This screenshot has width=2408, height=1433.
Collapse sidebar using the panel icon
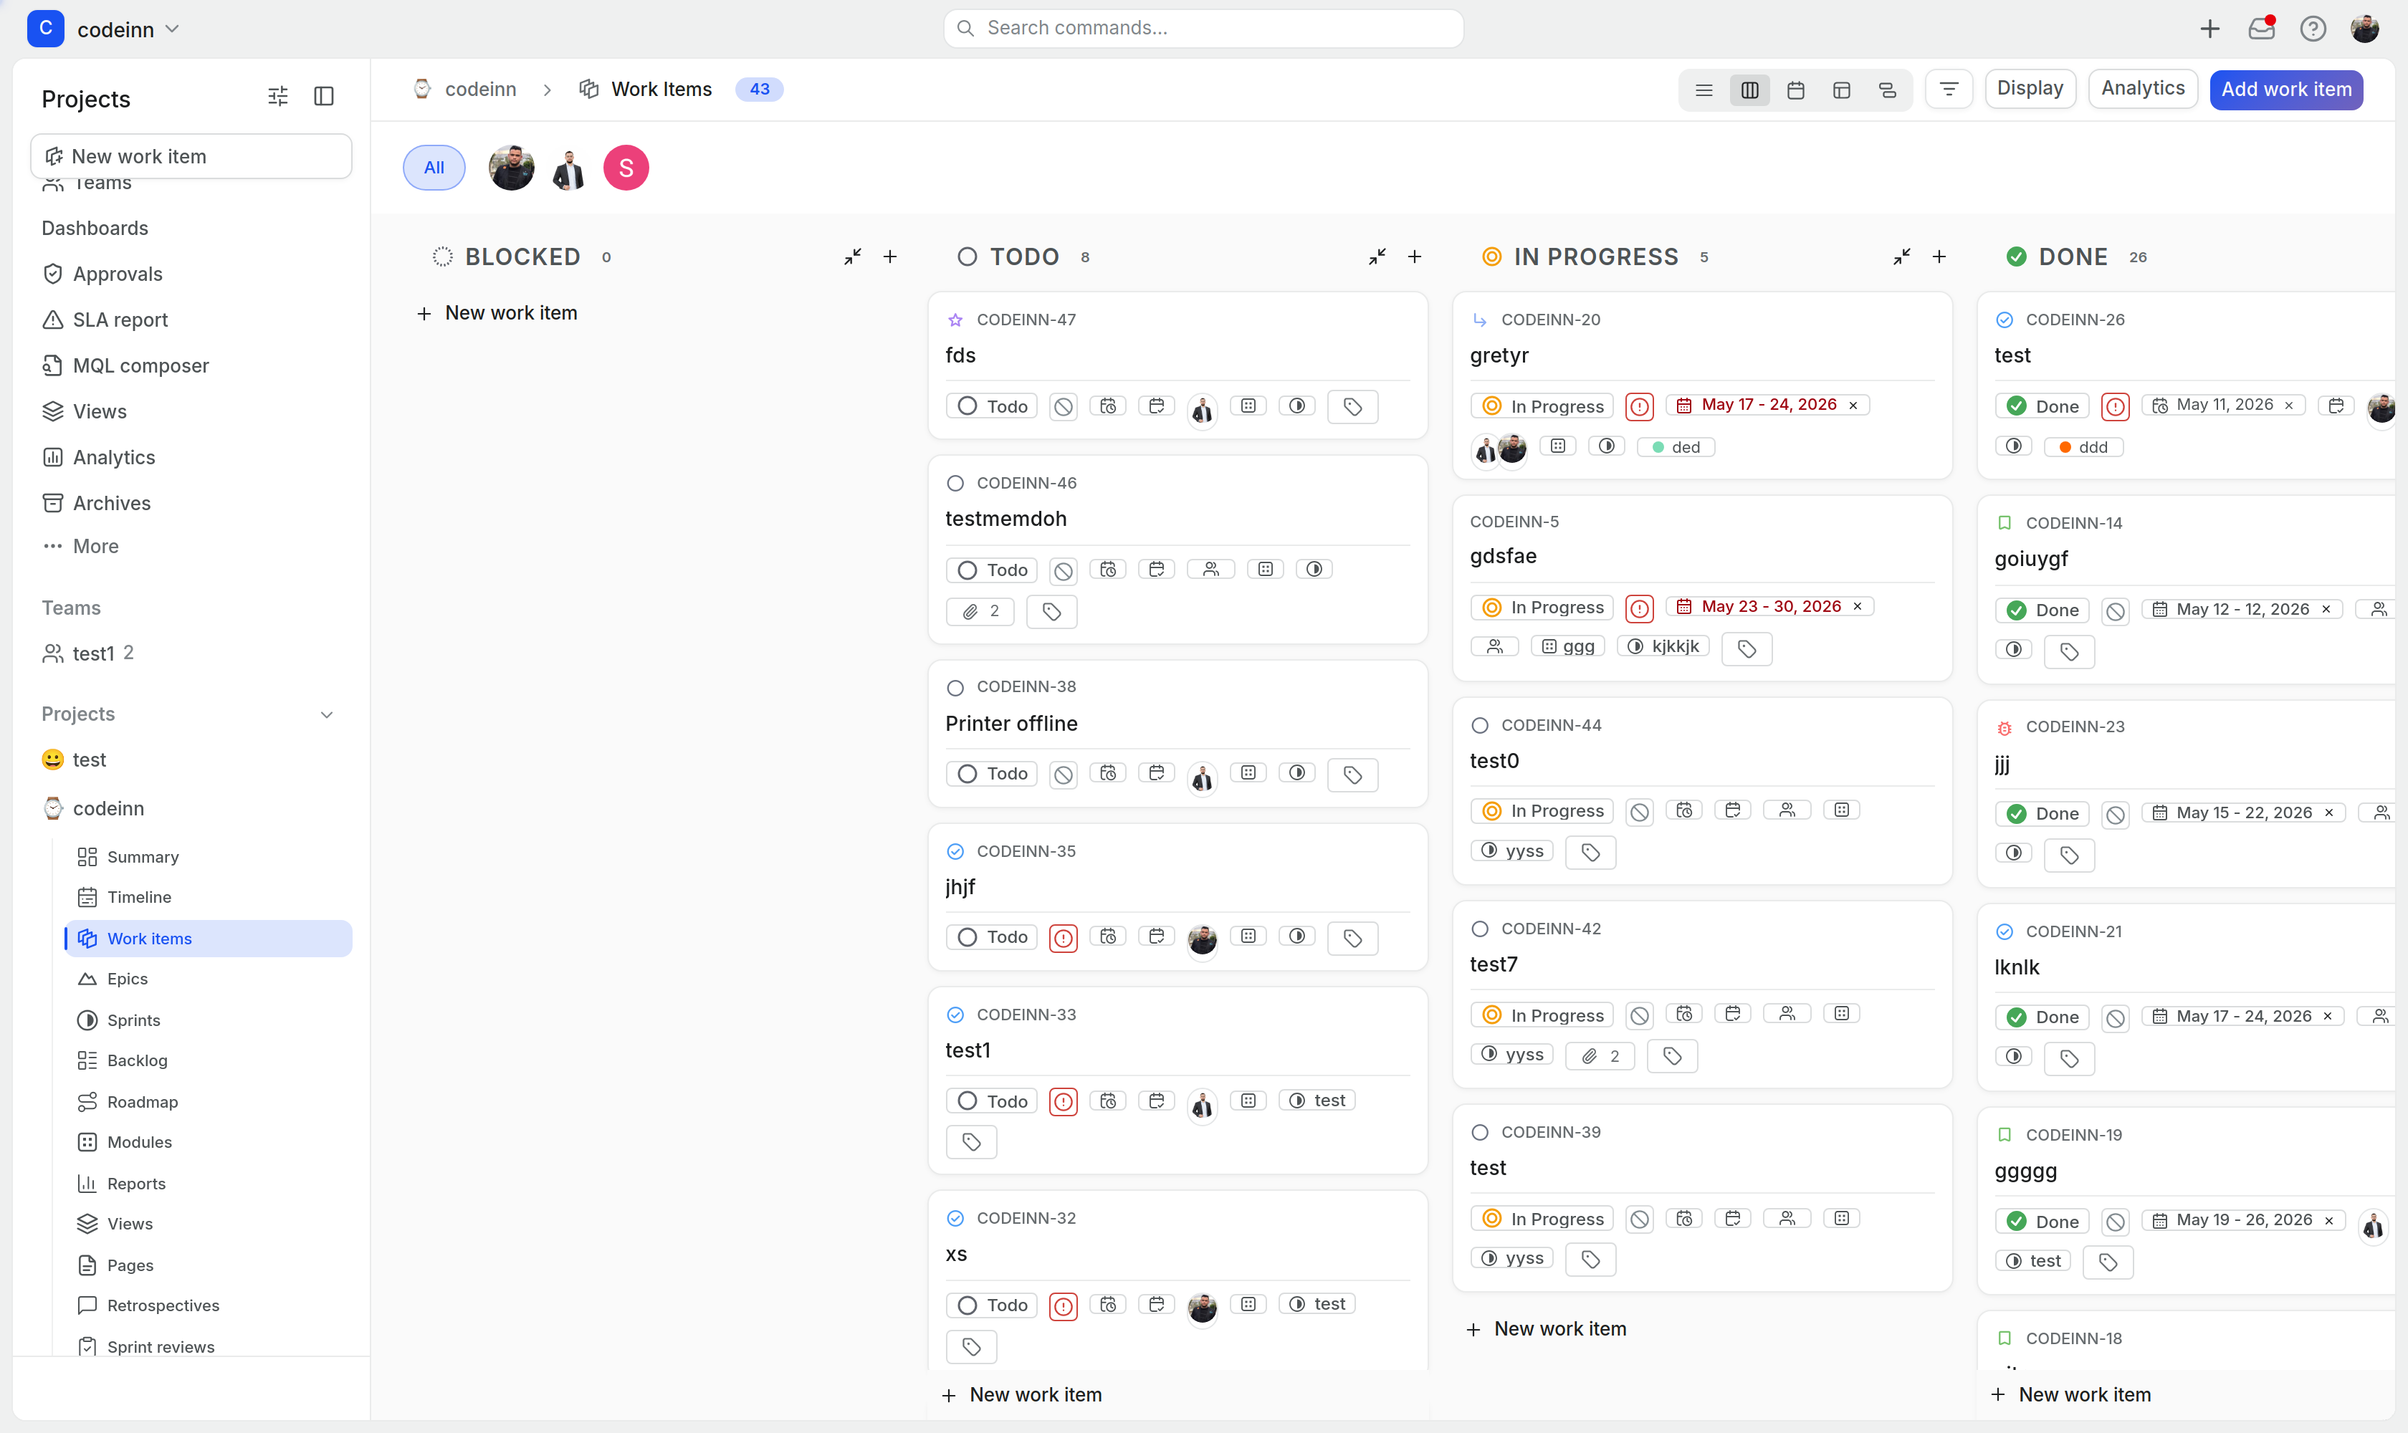[x=325, y=97]
